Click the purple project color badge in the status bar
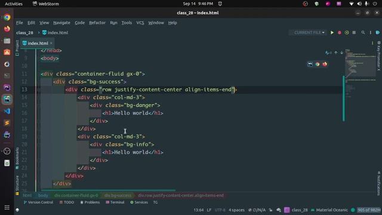382x215 pixels. (x=287, y=210)
